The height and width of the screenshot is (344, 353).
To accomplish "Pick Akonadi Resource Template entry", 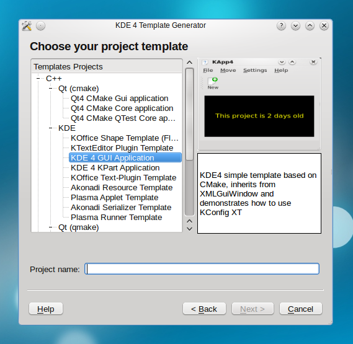I will (x=122, y=187).
